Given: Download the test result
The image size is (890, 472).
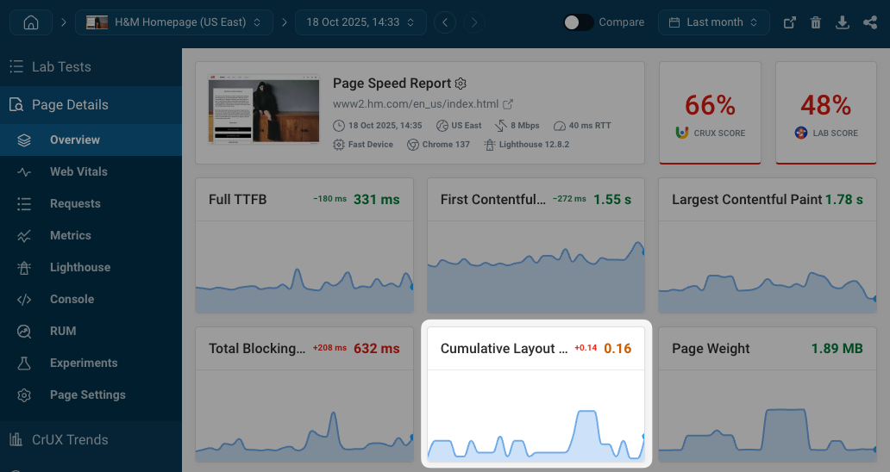Looking at the screenshot, I should tap(843, 22).
